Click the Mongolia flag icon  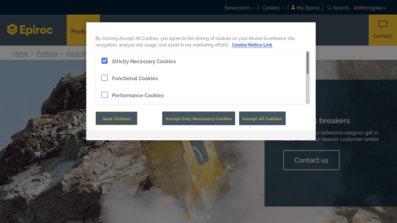pyautogui.click(x=357, y=8)
